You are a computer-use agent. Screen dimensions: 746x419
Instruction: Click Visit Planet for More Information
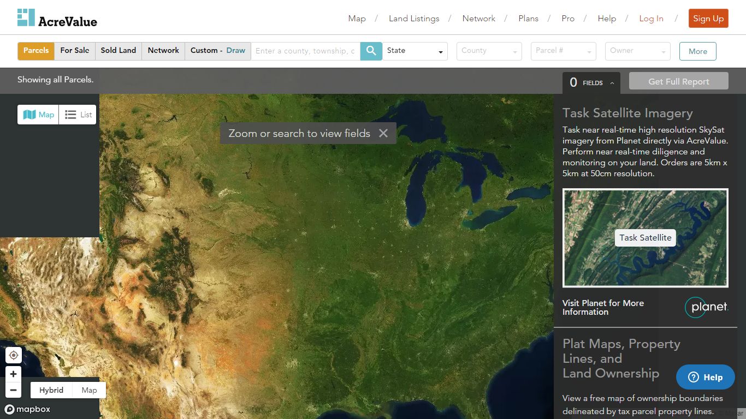[x=603, y=308]
